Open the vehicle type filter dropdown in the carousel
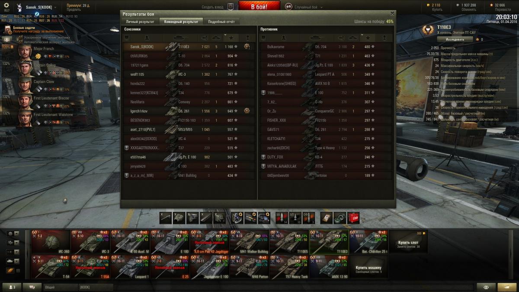This screenshot has height=292, width=519. [x=13, y=243]
